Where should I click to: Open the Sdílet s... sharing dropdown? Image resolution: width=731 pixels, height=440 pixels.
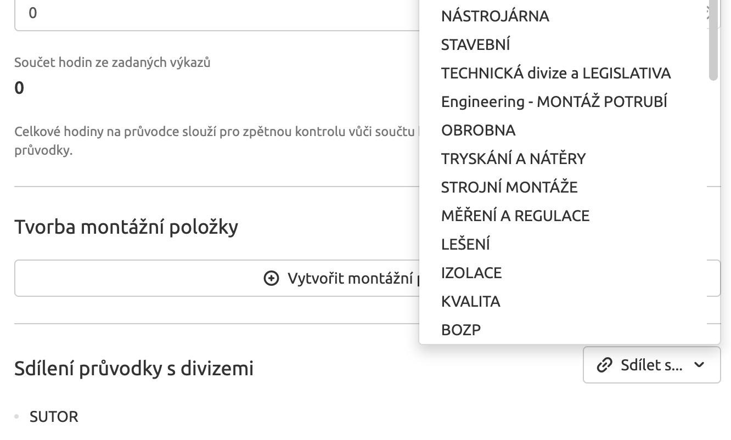point(651,365)
